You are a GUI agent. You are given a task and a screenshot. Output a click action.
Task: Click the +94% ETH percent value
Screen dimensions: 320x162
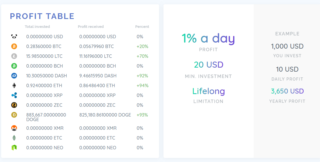pyautogui.click(x=142, y=85)
